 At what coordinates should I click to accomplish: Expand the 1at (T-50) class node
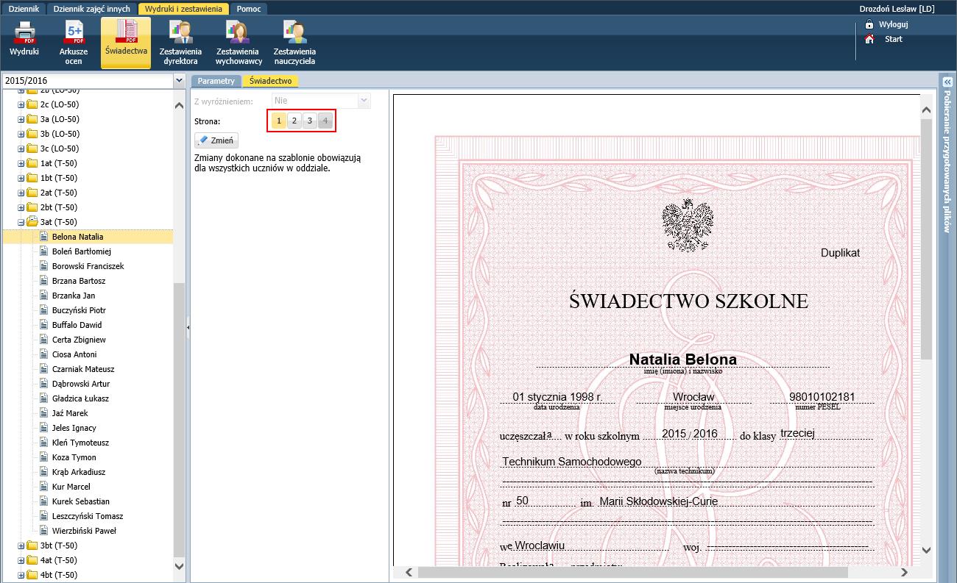click(21, 163)
